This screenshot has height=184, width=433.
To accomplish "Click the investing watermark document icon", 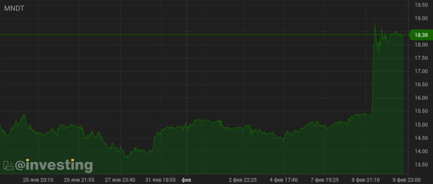I will point(8,165).
